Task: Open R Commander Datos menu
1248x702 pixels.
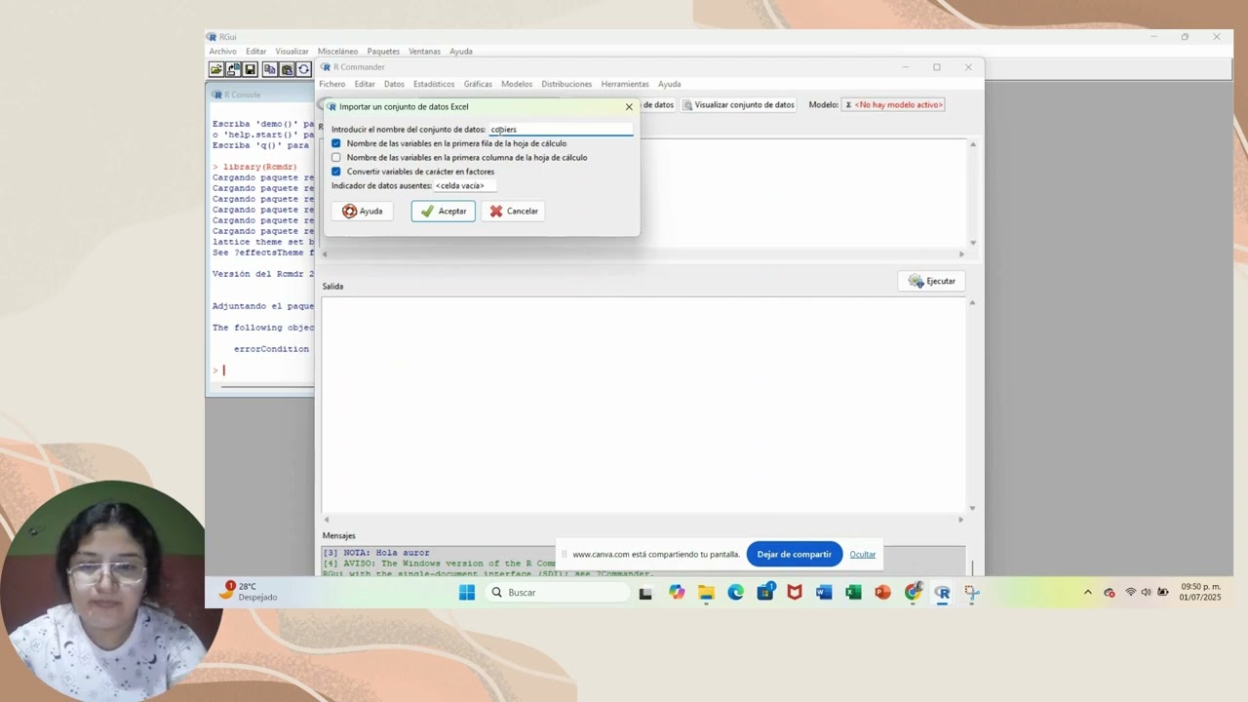Action: 394,84
